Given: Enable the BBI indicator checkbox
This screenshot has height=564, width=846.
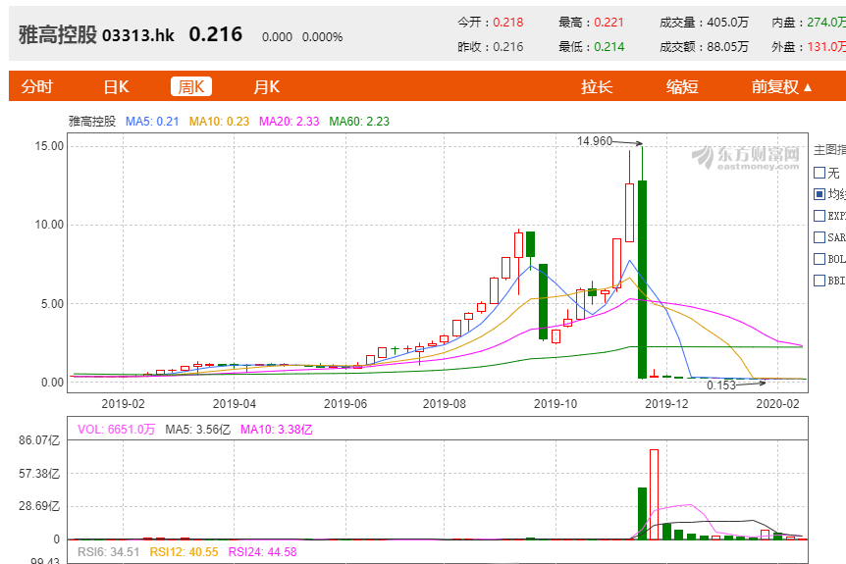Looking at the screenshot, I should tap(820, 281).
